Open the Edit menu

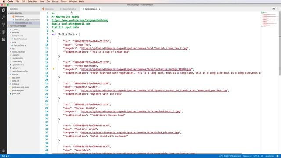tap(23, 1)
